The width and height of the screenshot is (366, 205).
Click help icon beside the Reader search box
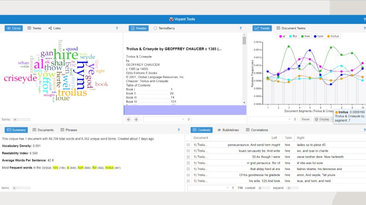coord(189,119)
